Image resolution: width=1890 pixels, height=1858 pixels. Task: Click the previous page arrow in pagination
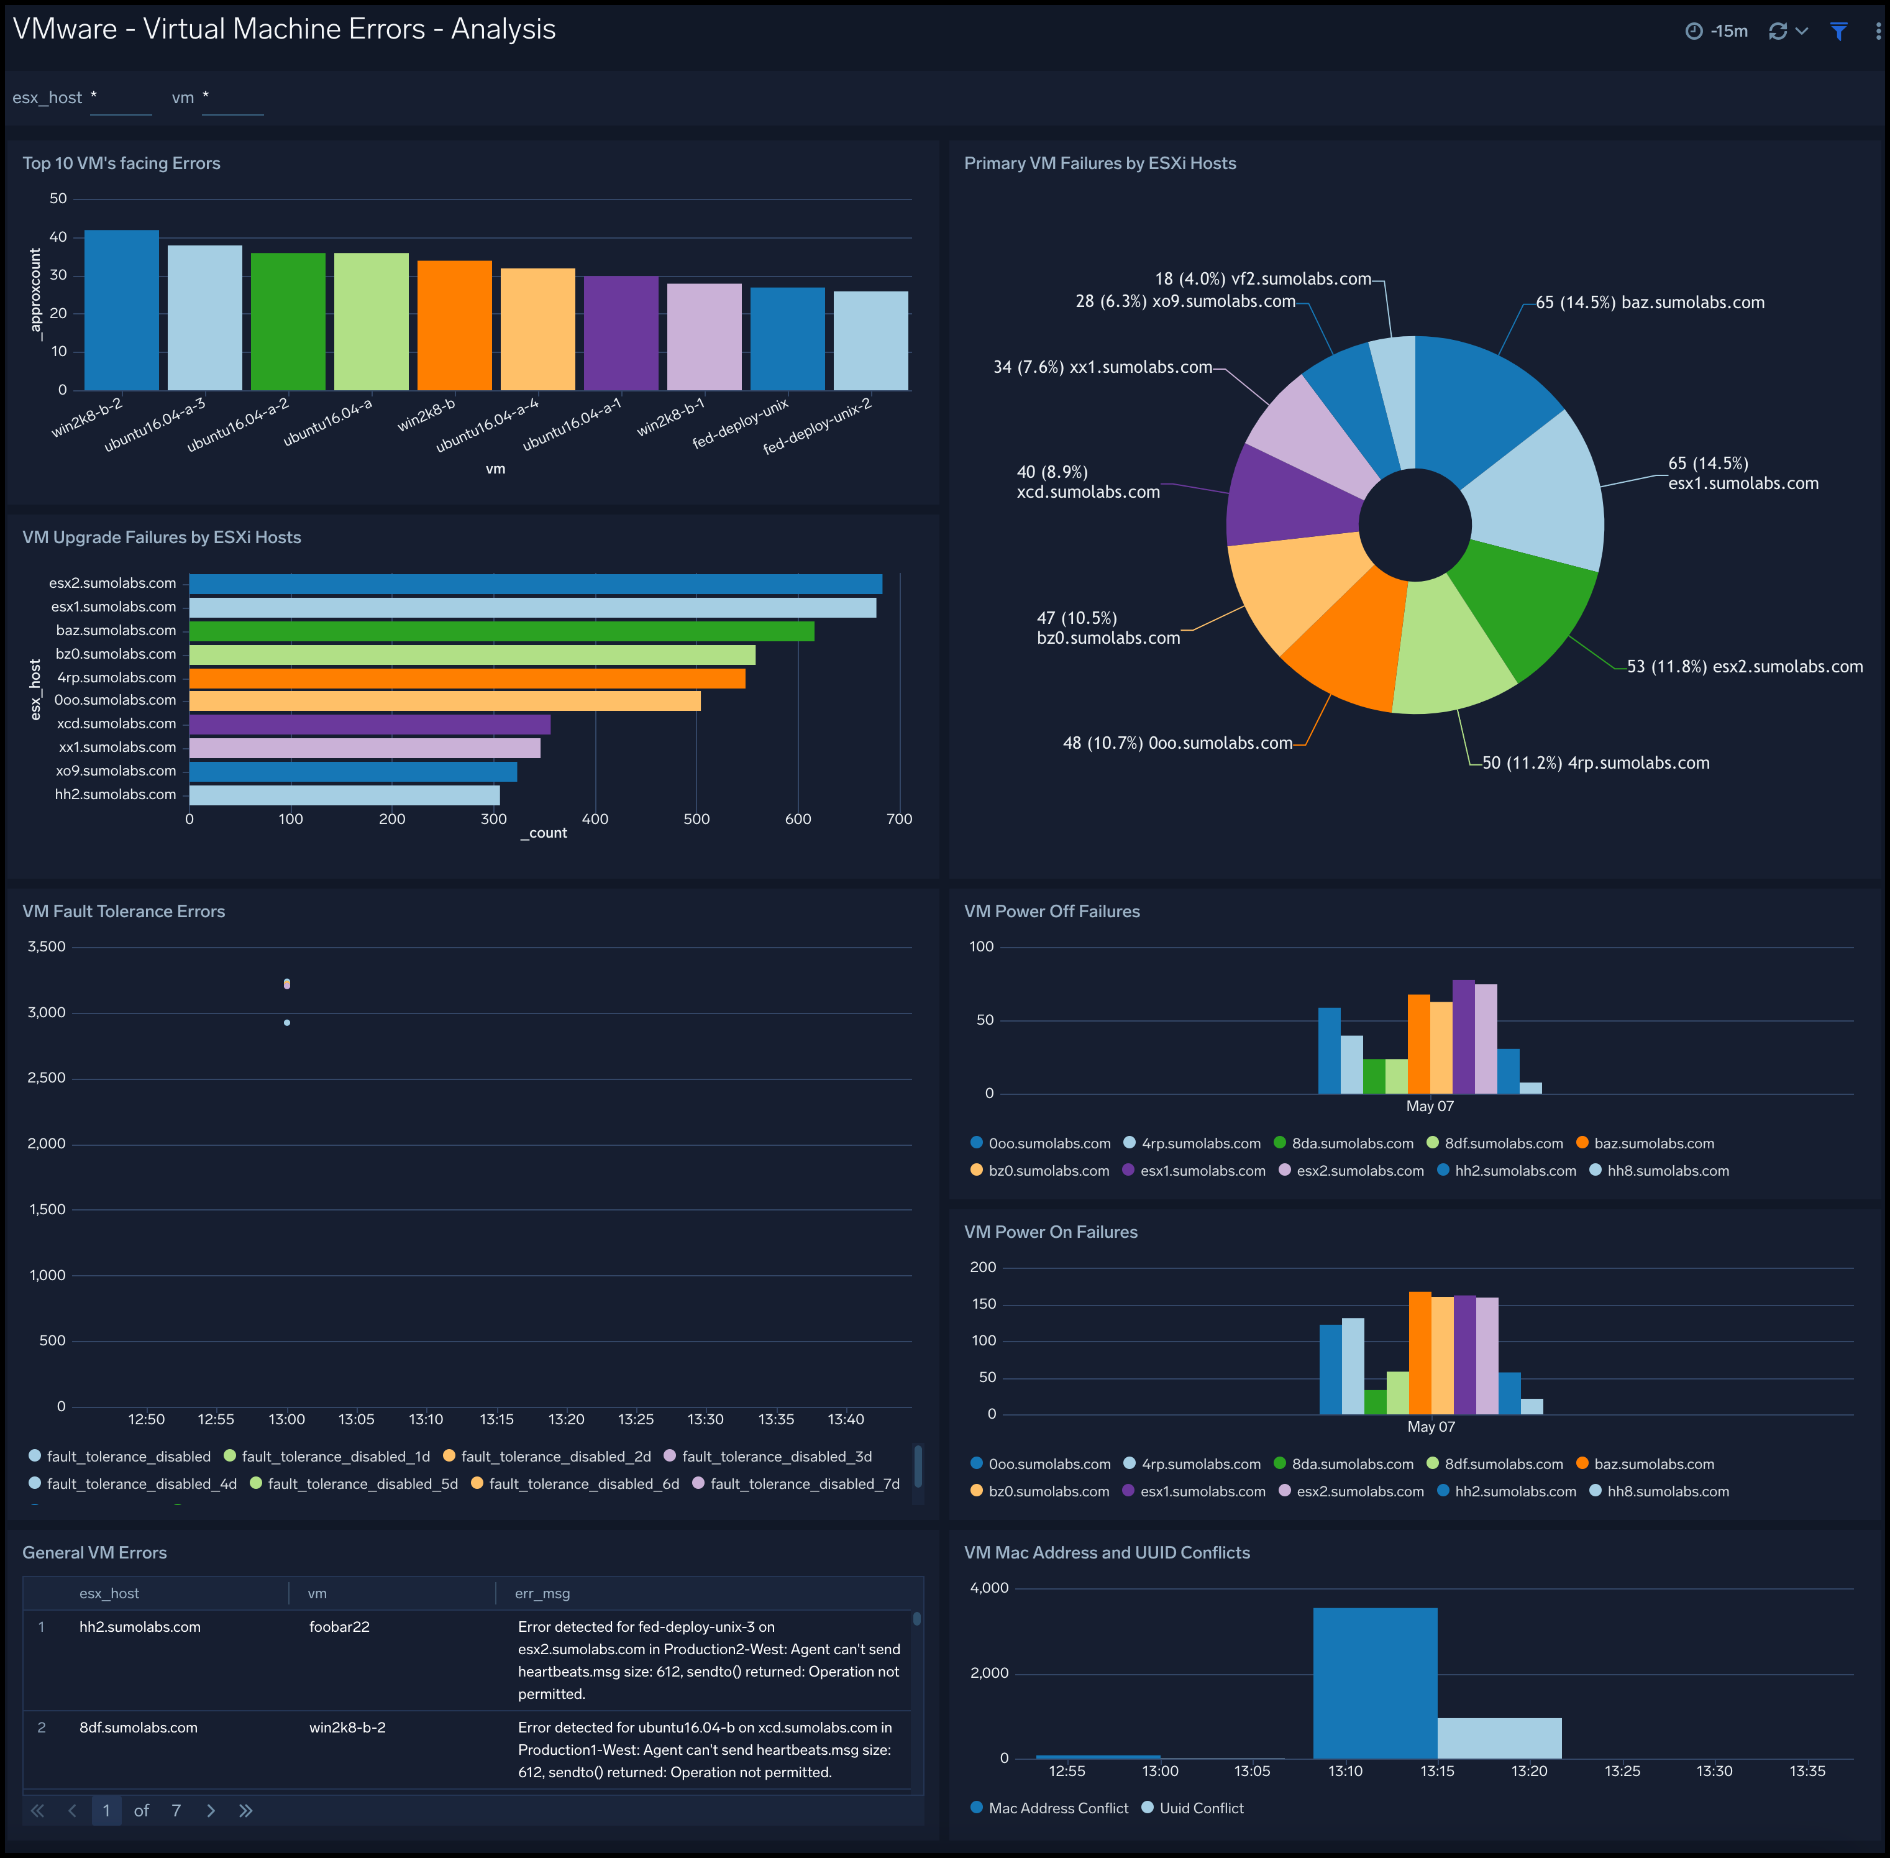pos(72,1810)
